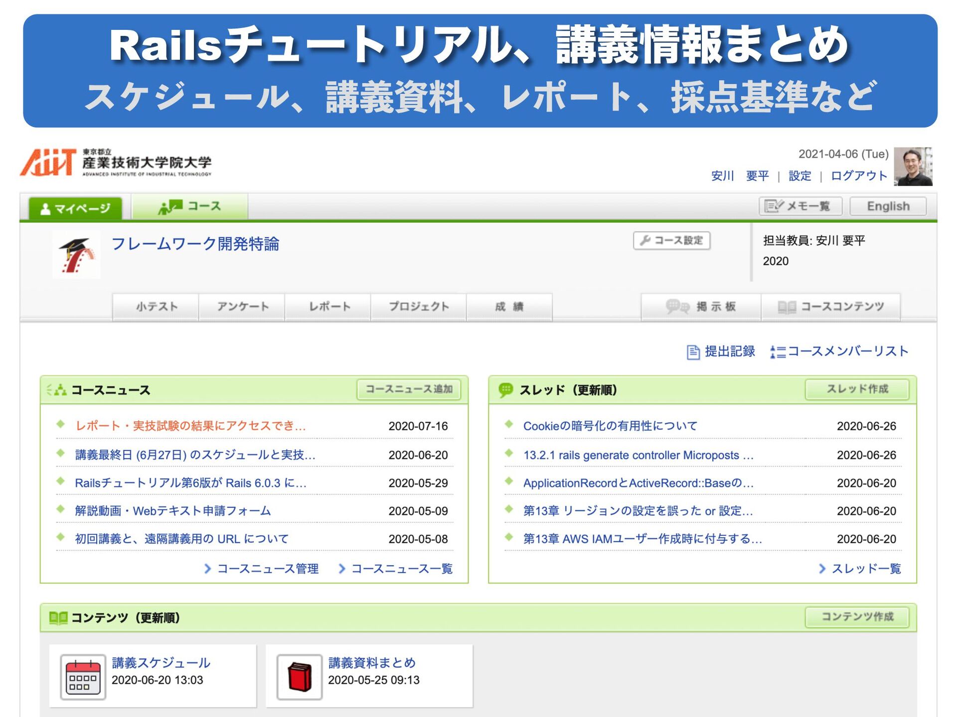This screenshot has width=957, height=717.
Task: Click the English language button
Action: pyautogui.click(x=888, y=206)
